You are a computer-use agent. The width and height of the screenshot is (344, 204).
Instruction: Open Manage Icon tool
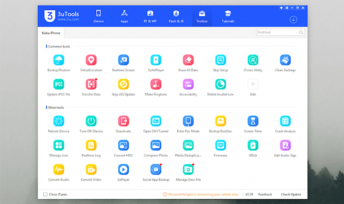58,145
